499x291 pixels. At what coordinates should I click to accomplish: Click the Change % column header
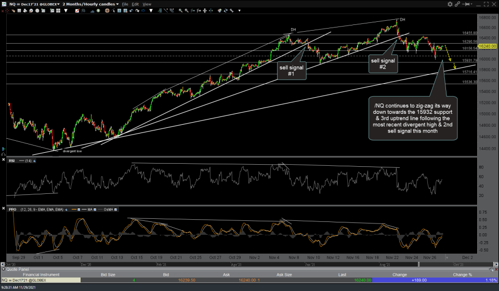[x=463, y=275]
